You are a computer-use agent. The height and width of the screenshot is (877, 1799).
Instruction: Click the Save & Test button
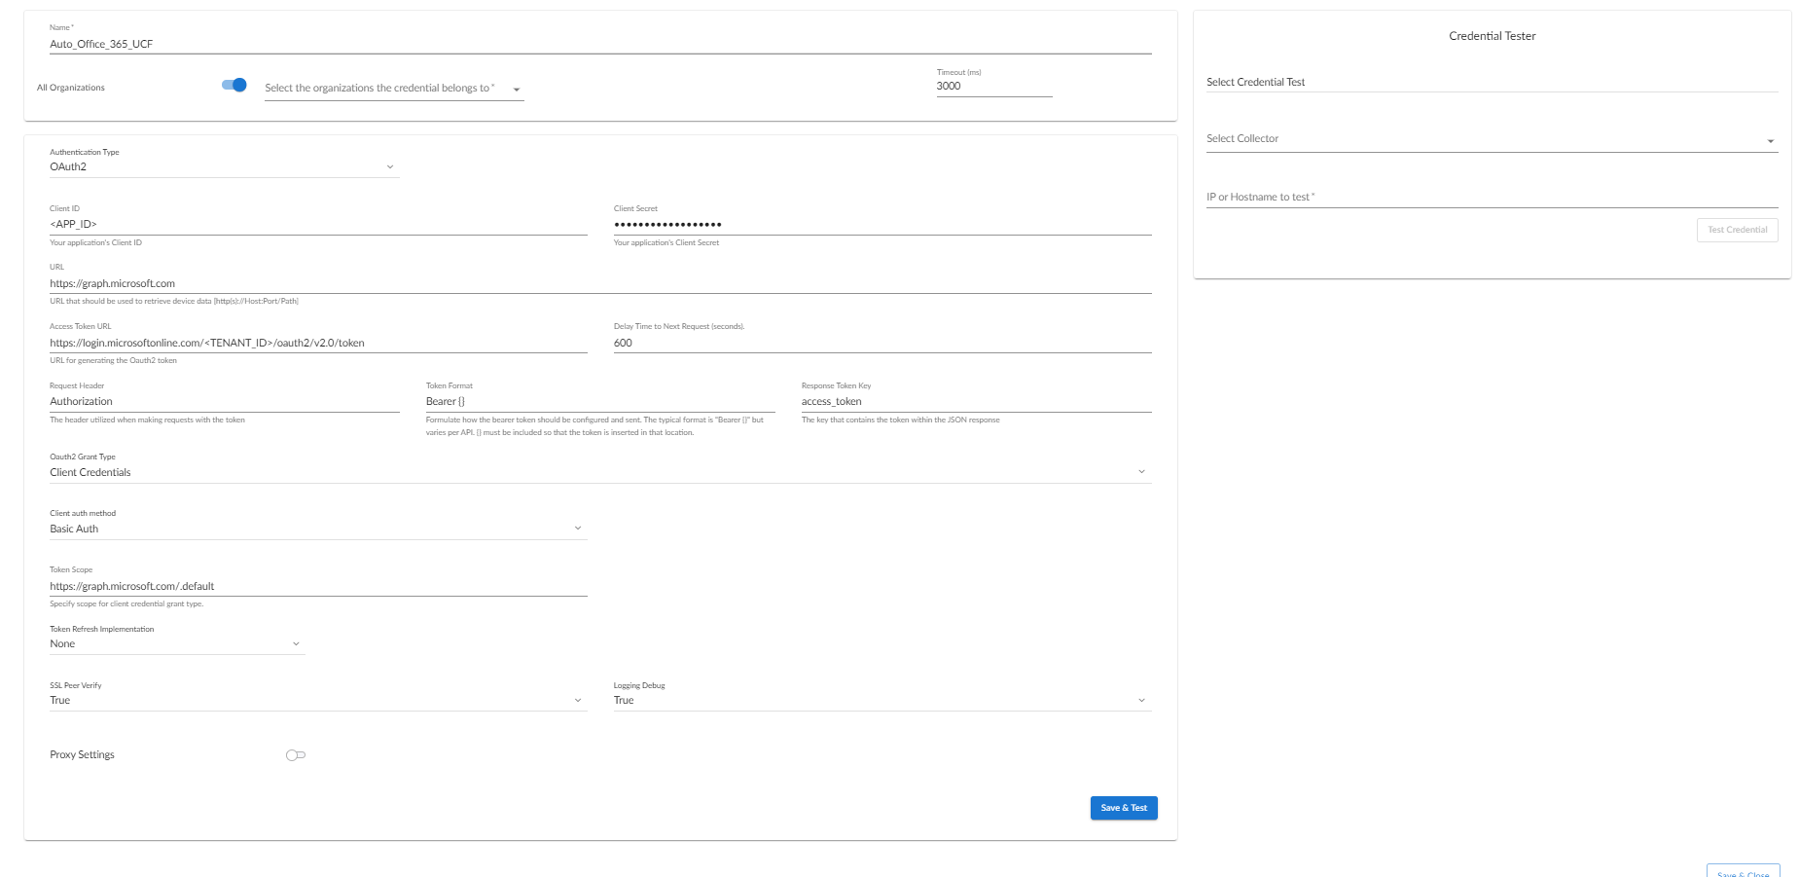pos(1124,808)
